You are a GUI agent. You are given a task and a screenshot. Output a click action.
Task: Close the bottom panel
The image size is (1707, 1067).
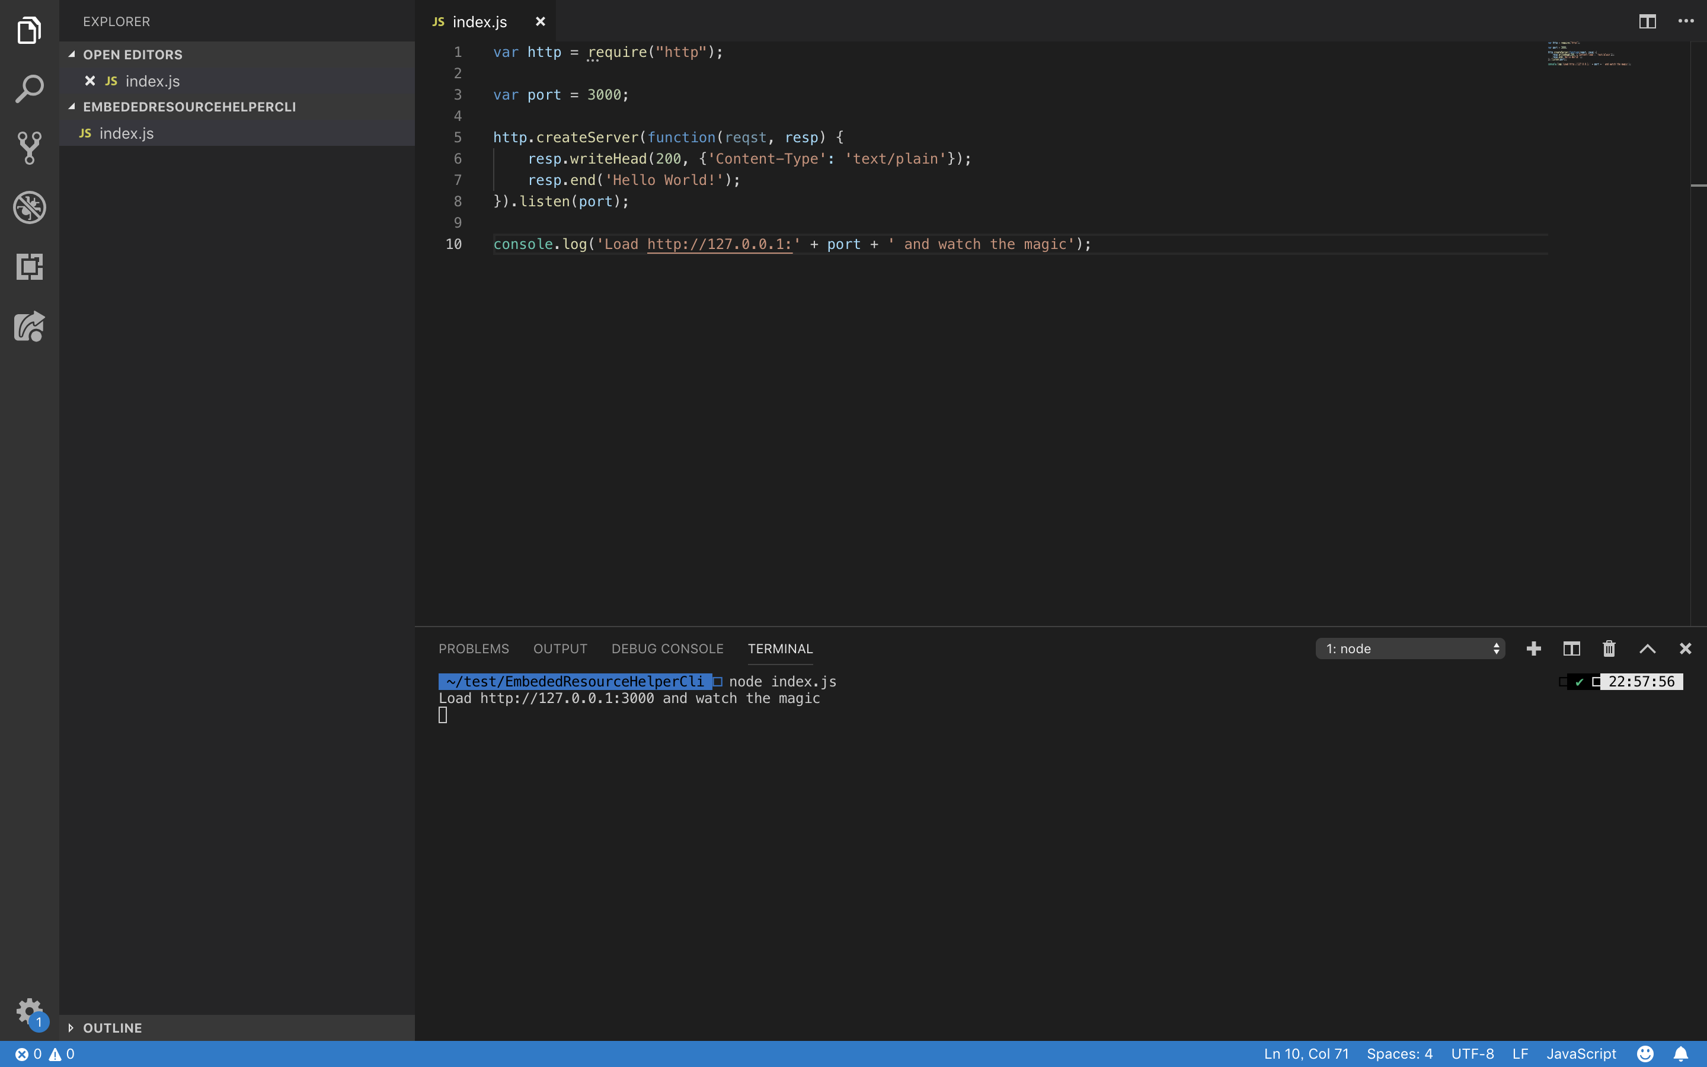point(1685,648)
